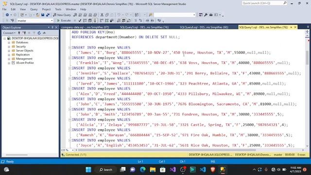Open the Find combo box dropdown
311x175 pixels.
coord(194,15)
